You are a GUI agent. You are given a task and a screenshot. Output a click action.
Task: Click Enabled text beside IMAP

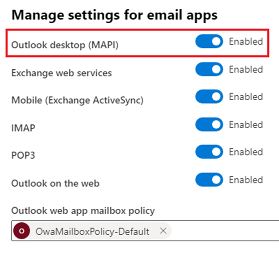click(246, 125)
